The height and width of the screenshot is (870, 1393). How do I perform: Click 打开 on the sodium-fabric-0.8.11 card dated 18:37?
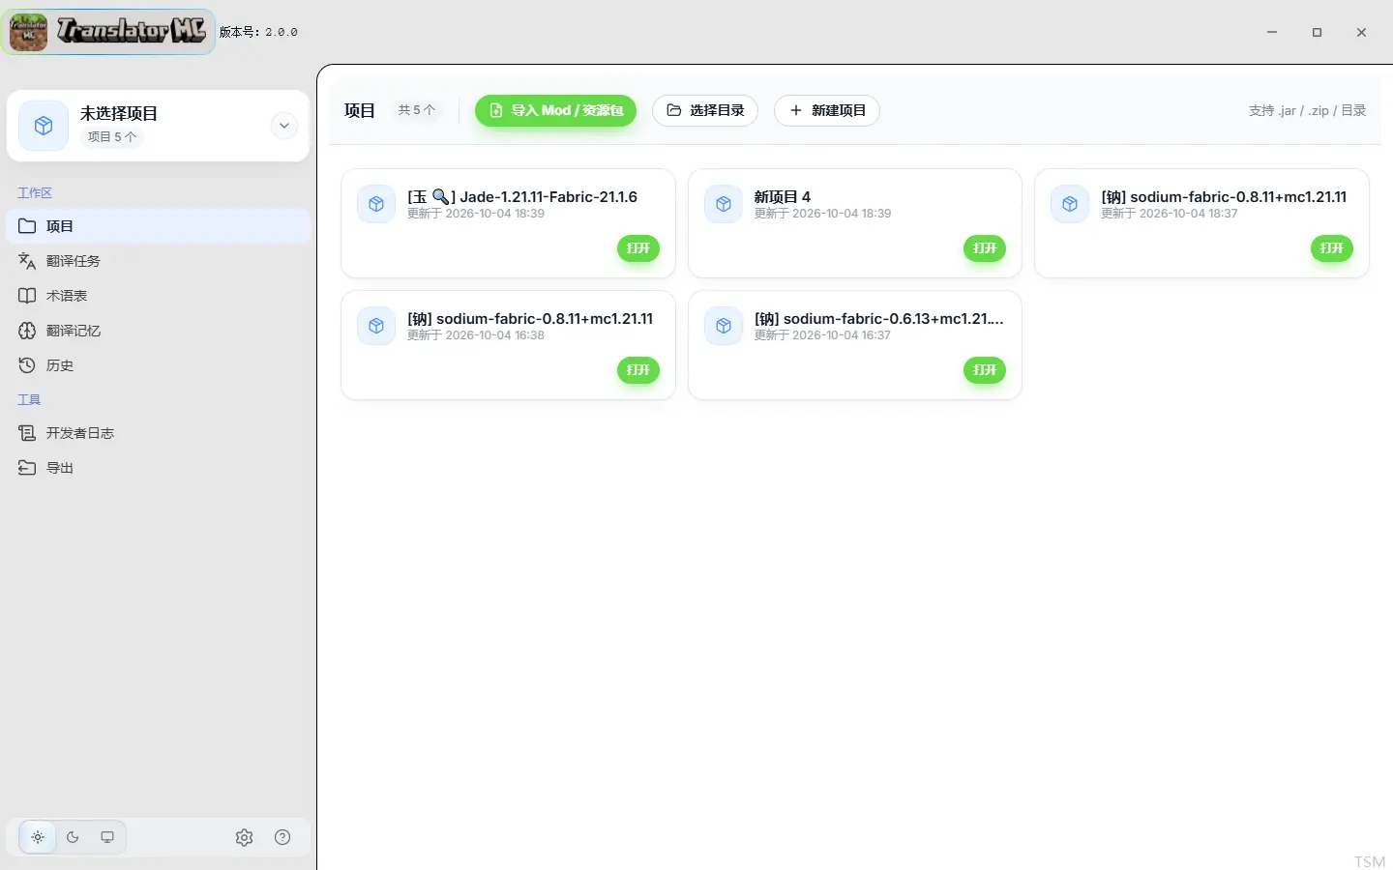click(x=1332, y=248)
